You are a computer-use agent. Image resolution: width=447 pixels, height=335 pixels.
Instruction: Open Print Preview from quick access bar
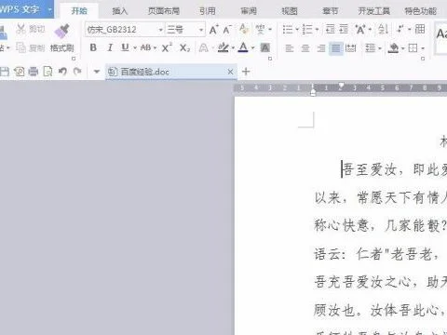47,72
